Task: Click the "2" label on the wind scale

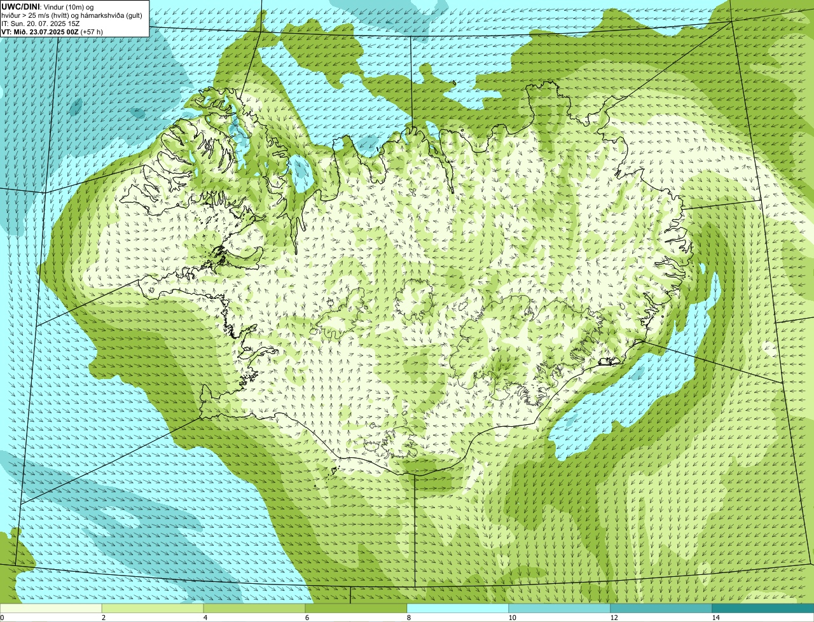Action: pyautogui.click(x=103, y=618)
